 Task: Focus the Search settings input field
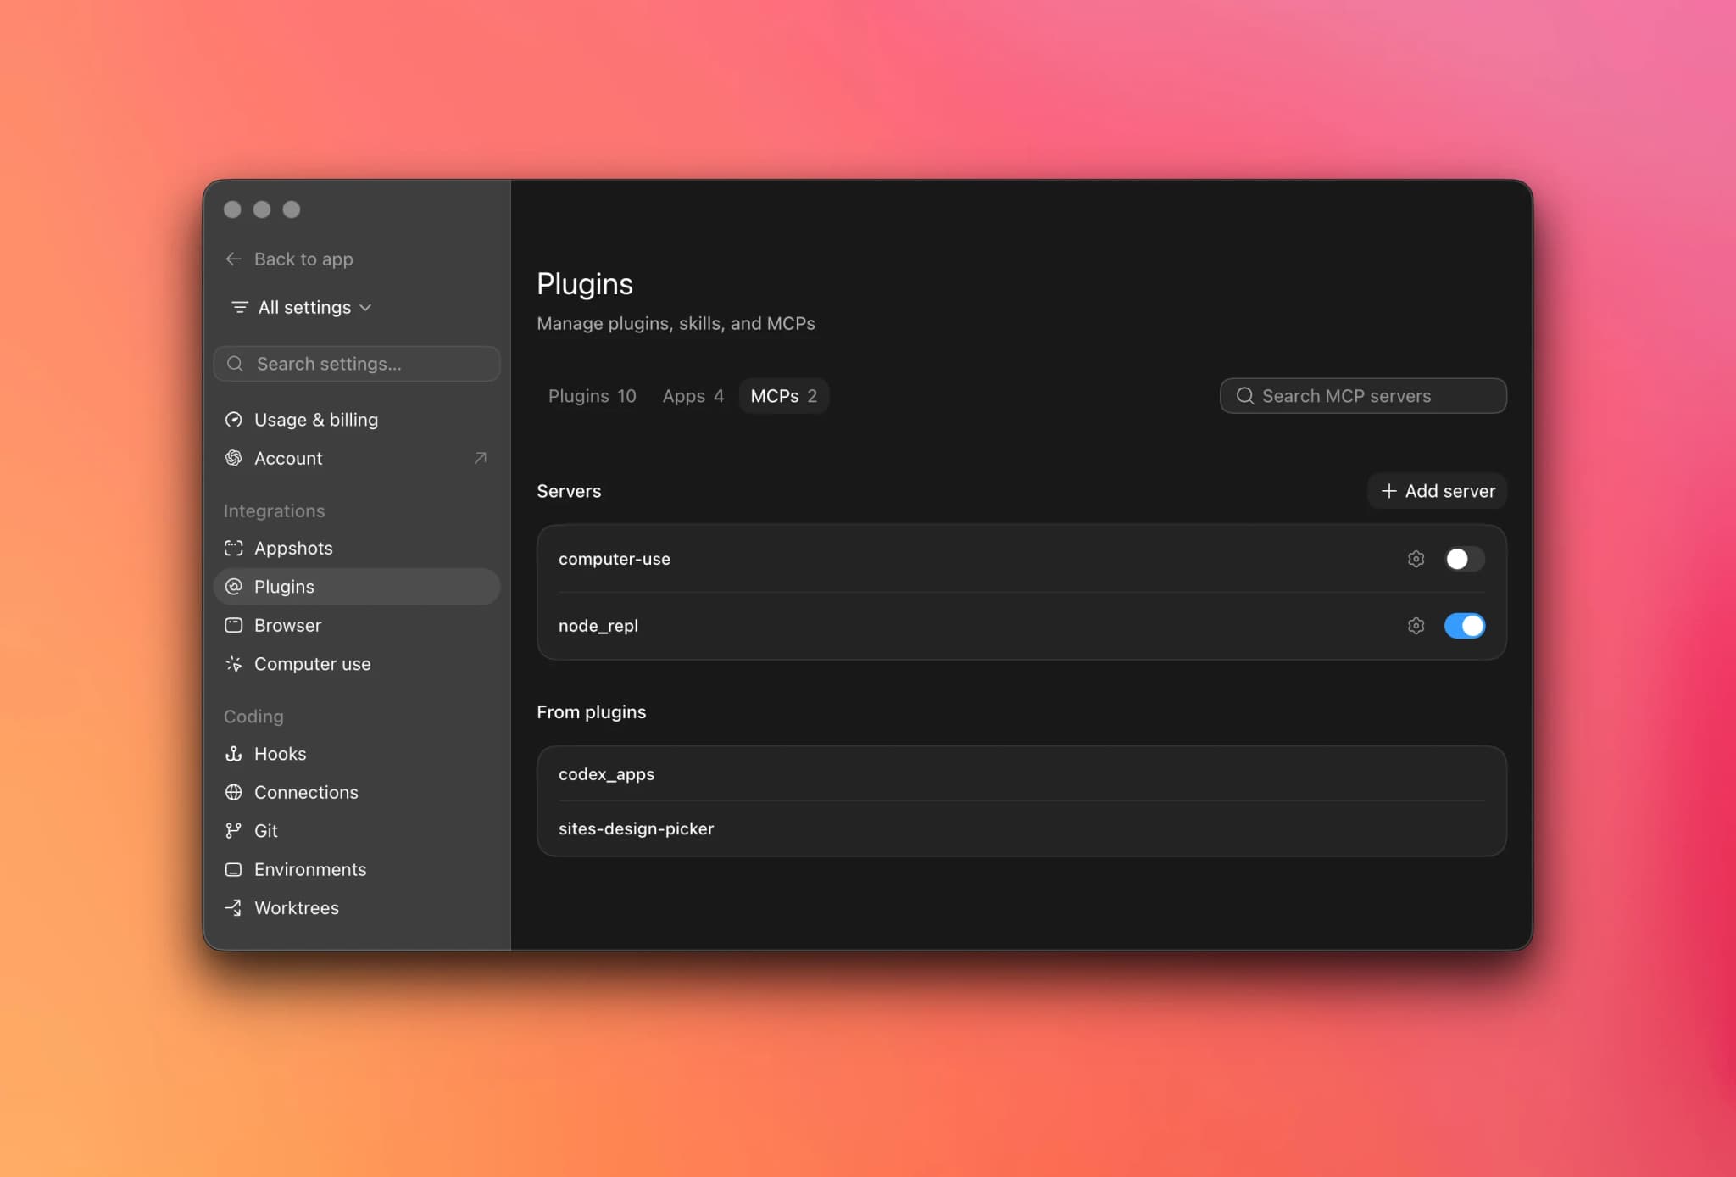coord(357,364)
